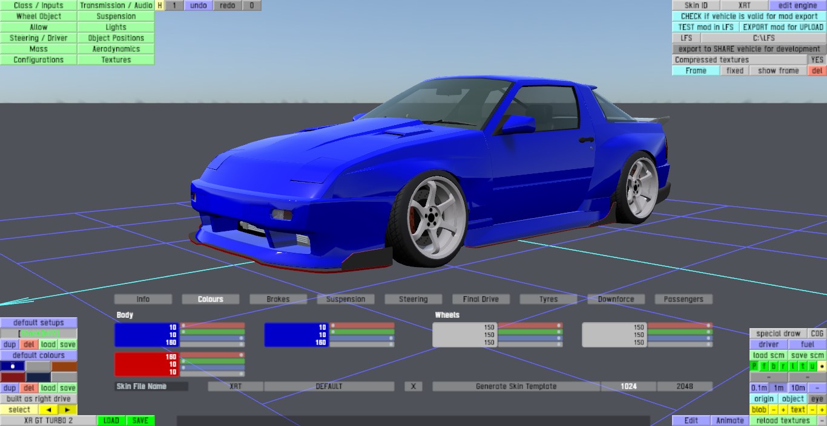This screenshot has width=827, height=426.
Task: Toggle special draw mode
Action: pos(779,334)
